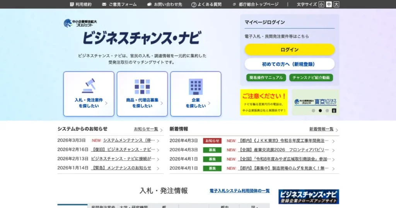
Task: Open the 簡易操作マニュアル
Action: pyautogui.click(x=266, y=77)
